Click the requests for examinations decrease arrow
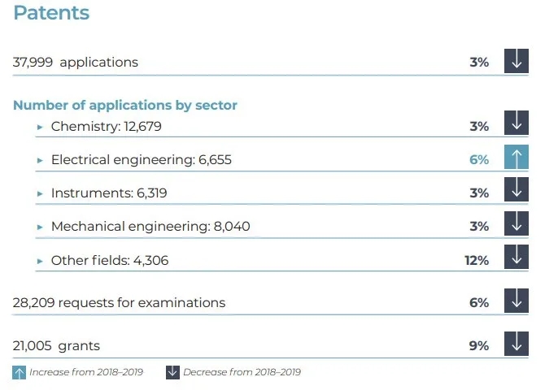The width and height of the screenshot is (558, 390). point(517,301)
